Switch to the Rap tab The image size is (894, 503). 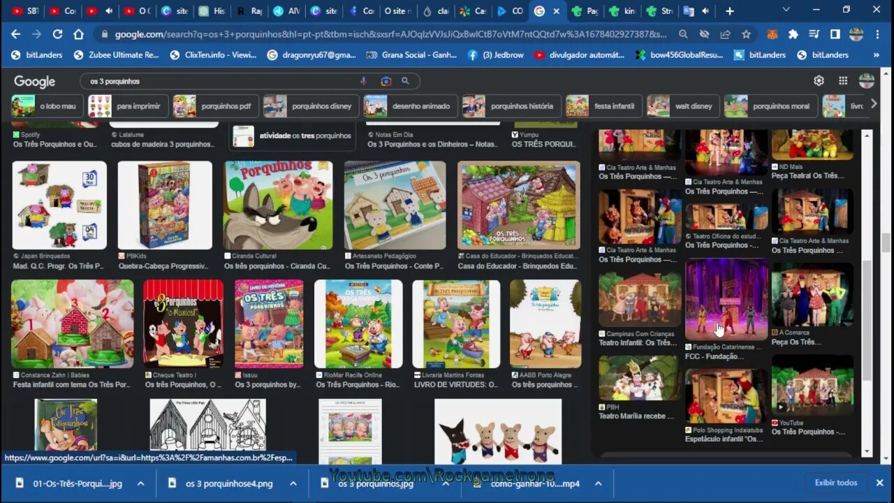point(249,10)
